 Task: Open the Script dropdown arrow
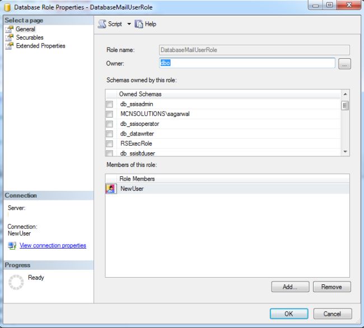(129, 24)
